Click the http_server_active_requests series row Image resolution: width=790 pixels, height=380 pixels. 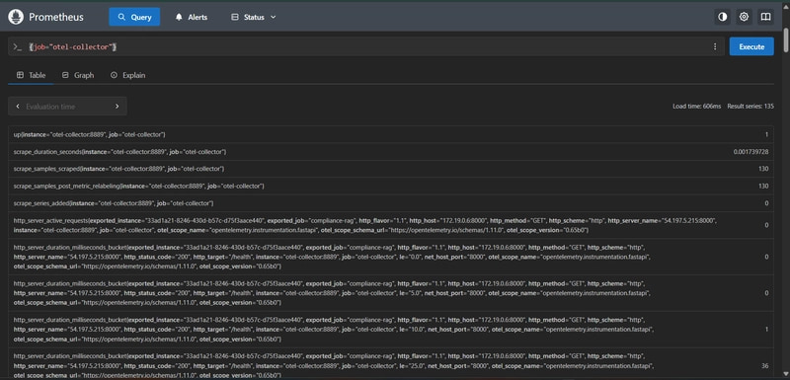pos(391,225)
